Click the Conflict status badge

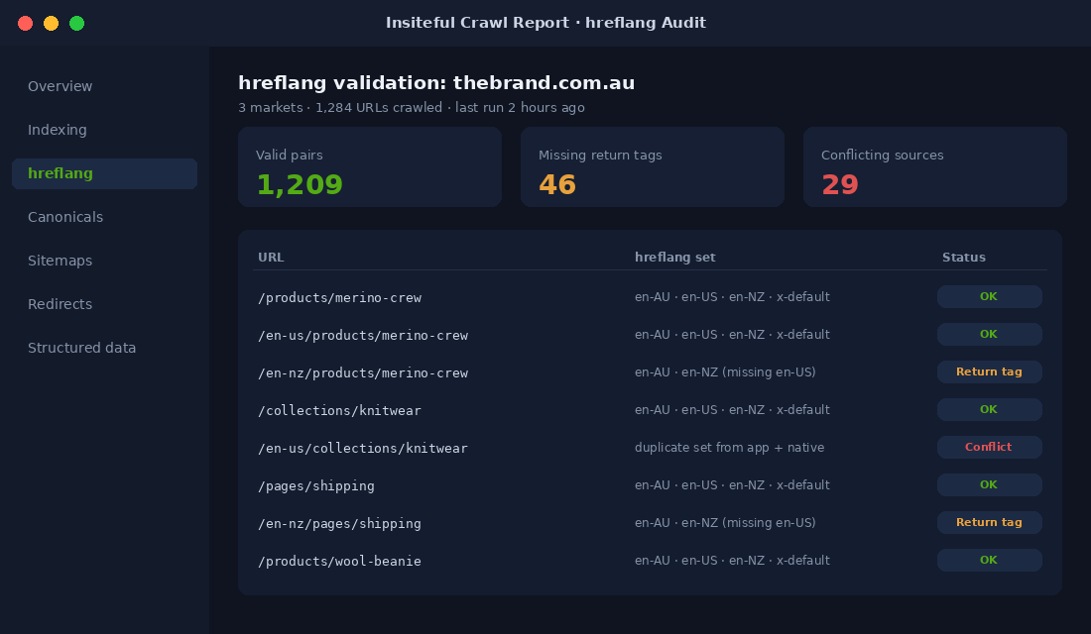[990, 447]
